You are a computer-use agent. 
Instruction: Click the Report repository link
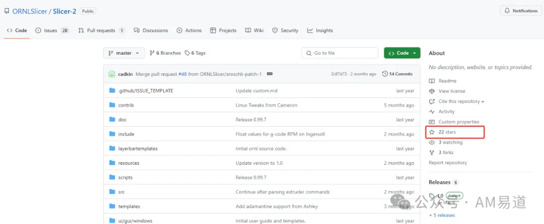click(x=448, y=162)
